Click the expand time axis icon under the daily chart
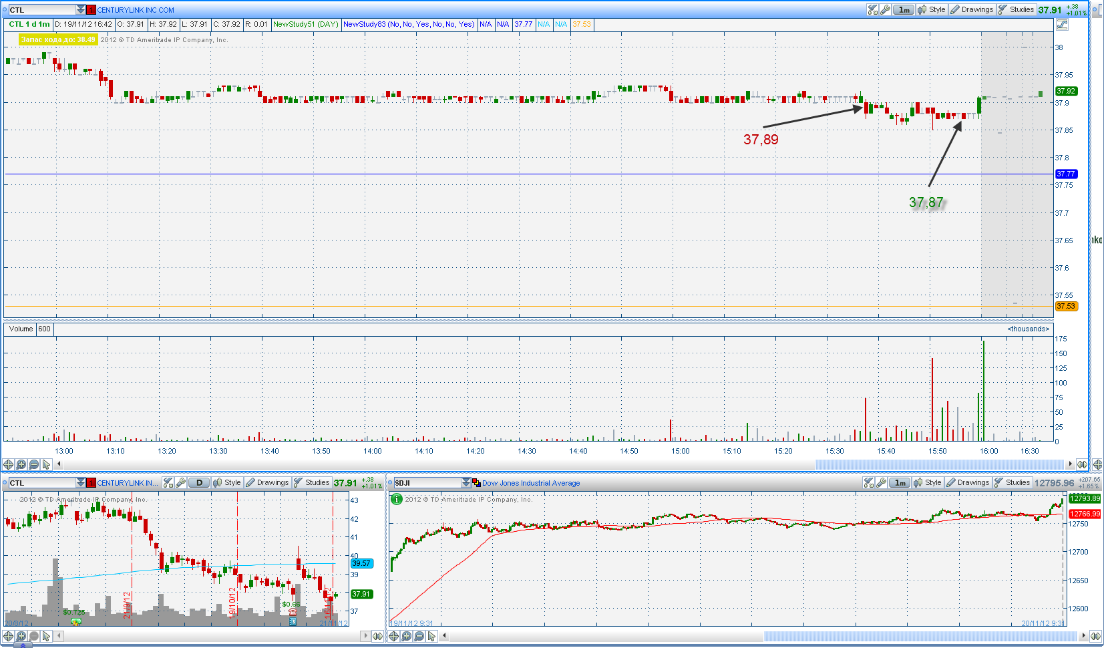 [377, 636]
